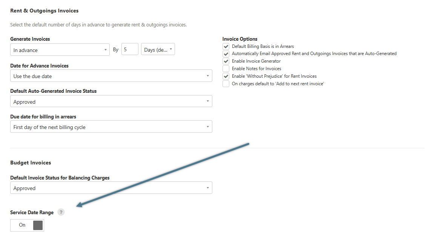The width and height of the screenshot is (433, 241).
Task: Toggle the Service Date Range switch
Action: [27, 225]
